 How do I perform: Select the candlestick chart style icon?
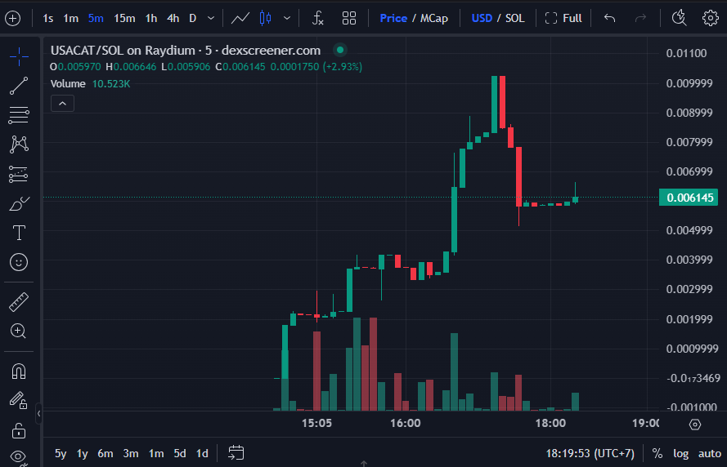point(265,19)
